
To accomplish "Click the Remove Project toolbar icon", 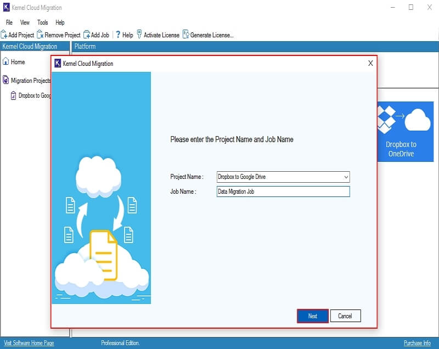I will [x=40, y=35].
